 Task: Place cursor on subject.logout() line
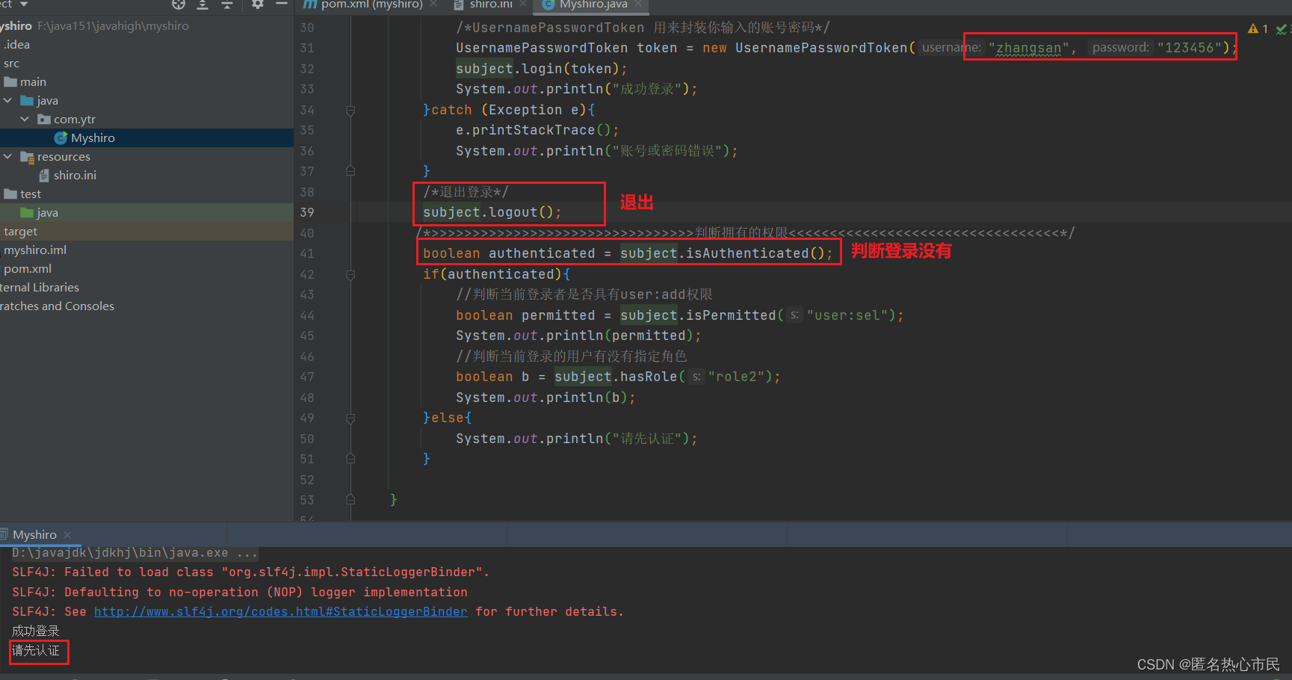(x=492, y=213)
